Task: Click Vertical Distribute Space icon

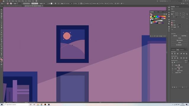Action: pos(172,62)
